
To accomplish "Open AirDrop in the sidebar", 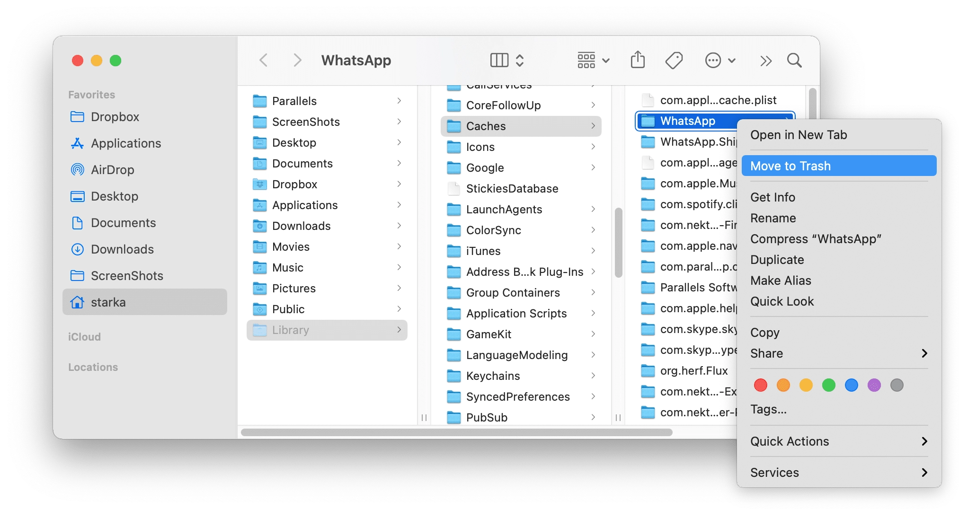I will tap(145, 170).
